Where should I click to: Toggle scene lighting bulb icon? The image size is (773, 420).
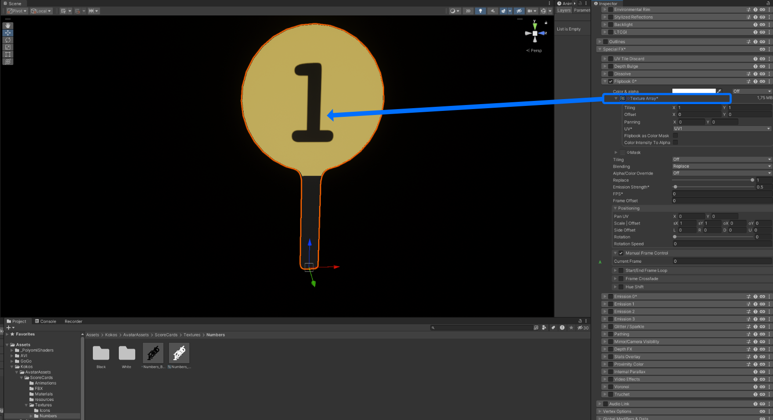(x=480, y=11)
